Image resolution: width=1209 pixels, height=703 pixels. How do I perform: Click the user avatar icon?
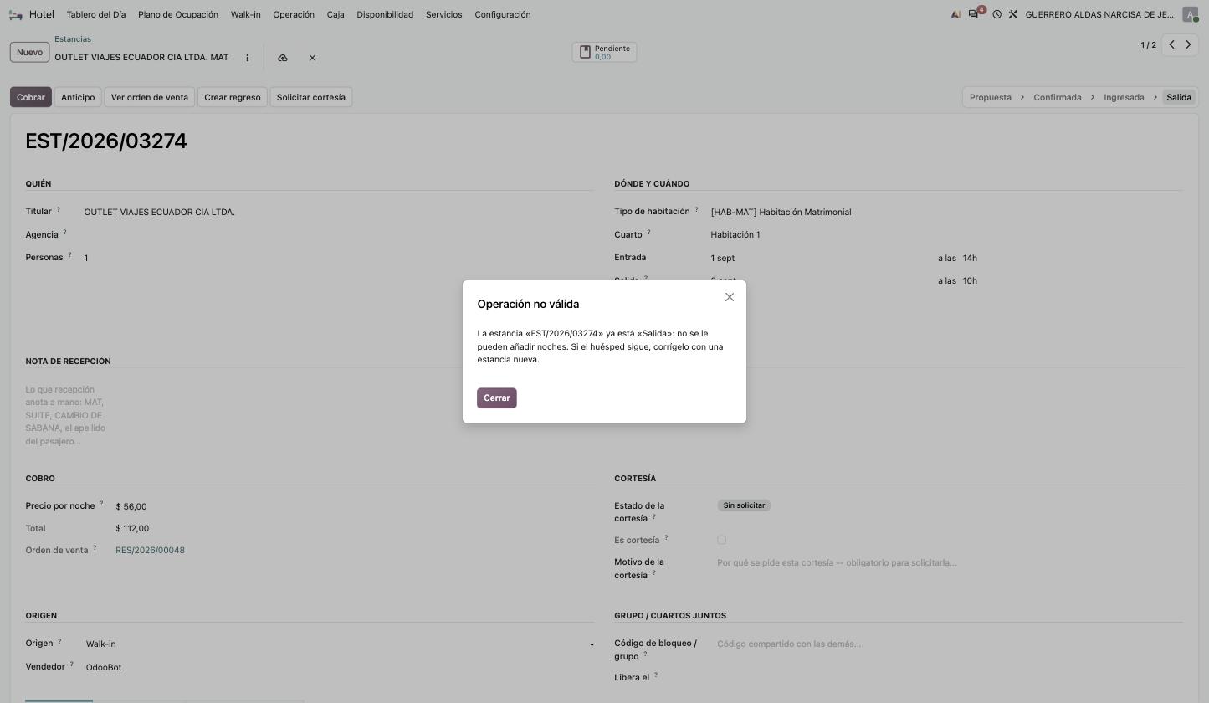pos(1190,15)
